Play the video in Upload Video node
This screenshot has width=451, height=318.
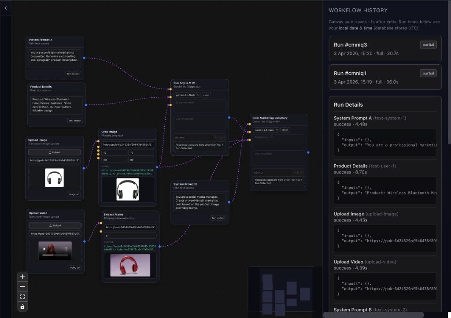44,249
